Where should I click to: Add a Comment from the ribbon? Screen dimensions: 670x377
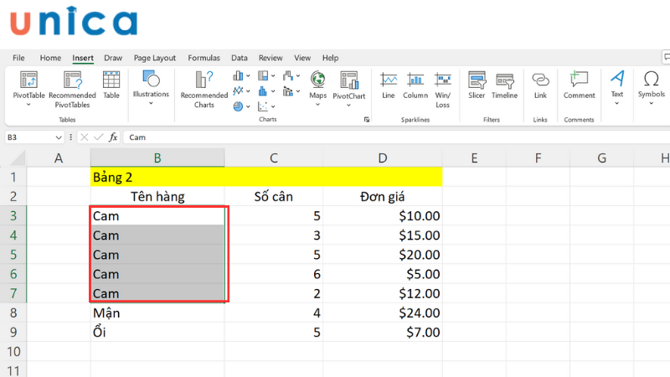[x=579, y=87]
